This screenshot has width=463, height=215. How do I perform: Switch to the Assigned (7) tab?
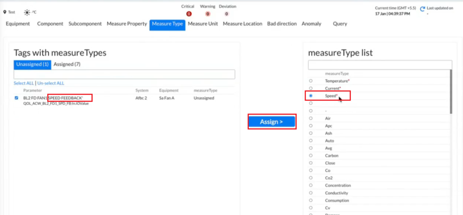[67, 64]
